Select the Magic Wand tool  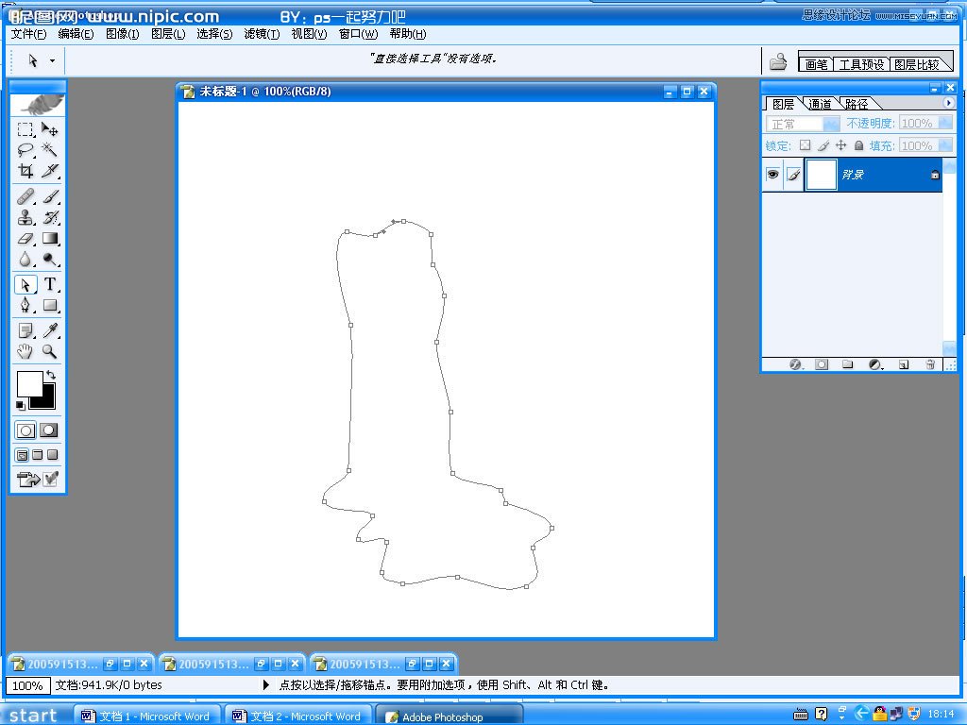[x=50, y=149]
